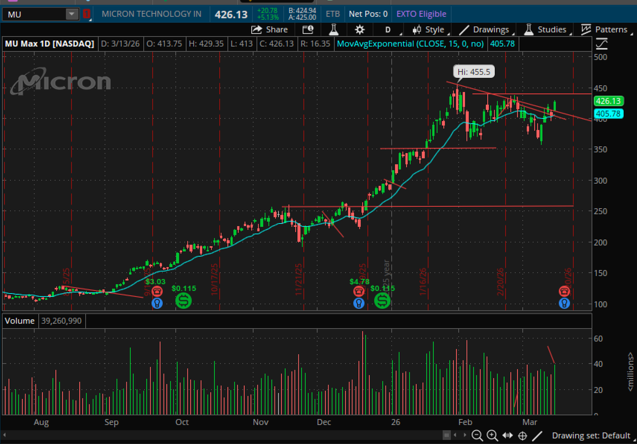This screenshot has height=444, width=637.
Task: Zoom in with the plus magnifier icon
Action: tap(492, 436)
